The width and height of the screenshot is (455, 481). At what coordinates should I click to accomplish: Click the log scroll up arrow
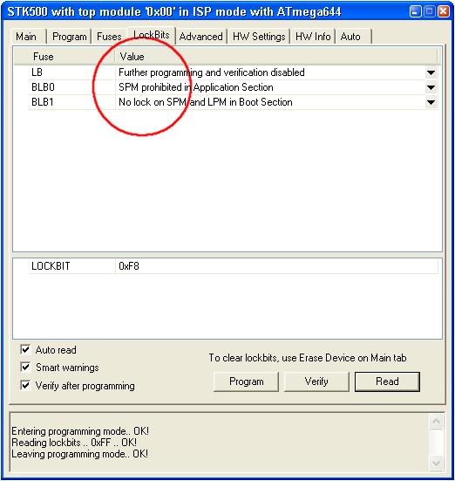[437, 422]
